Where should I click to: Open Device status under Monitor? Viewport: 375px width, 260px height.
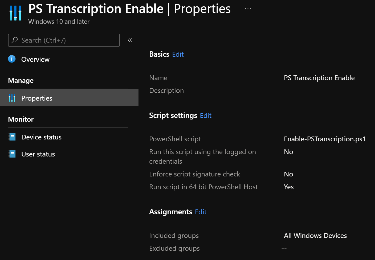coord(41,137)
